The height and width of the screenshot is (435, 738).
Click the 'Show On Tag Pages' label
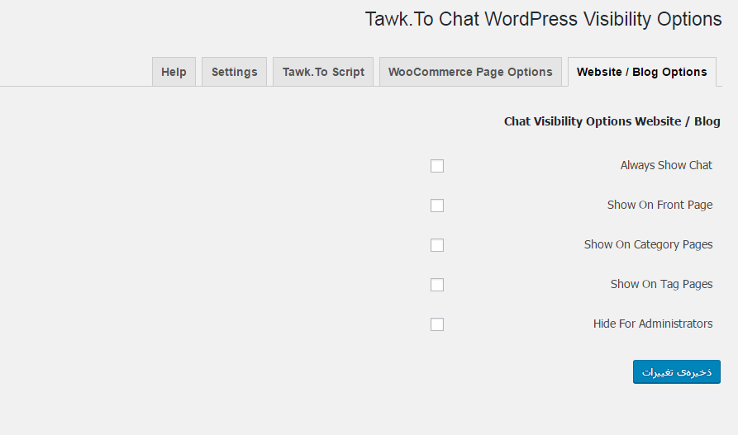(x=661, y=284)
